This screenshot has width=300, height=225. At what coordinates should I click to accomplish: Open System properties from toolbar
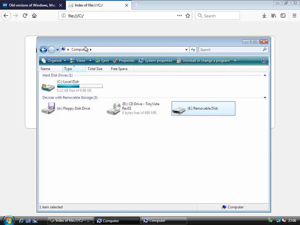coord(156,61)
